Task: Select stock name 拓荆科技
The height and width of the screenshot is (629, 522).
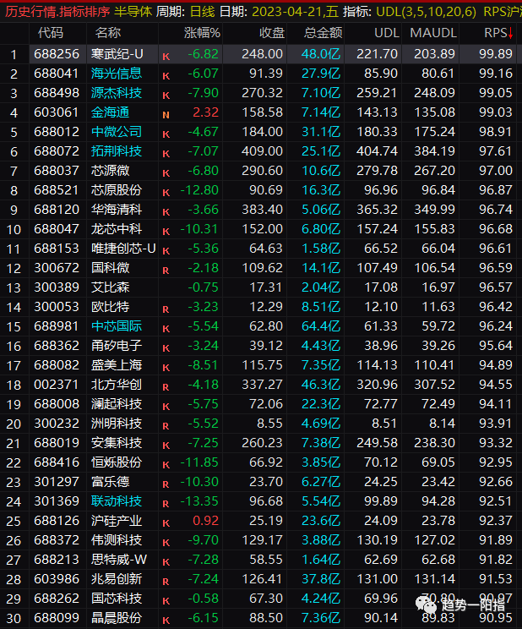Action: coord(117,151)
